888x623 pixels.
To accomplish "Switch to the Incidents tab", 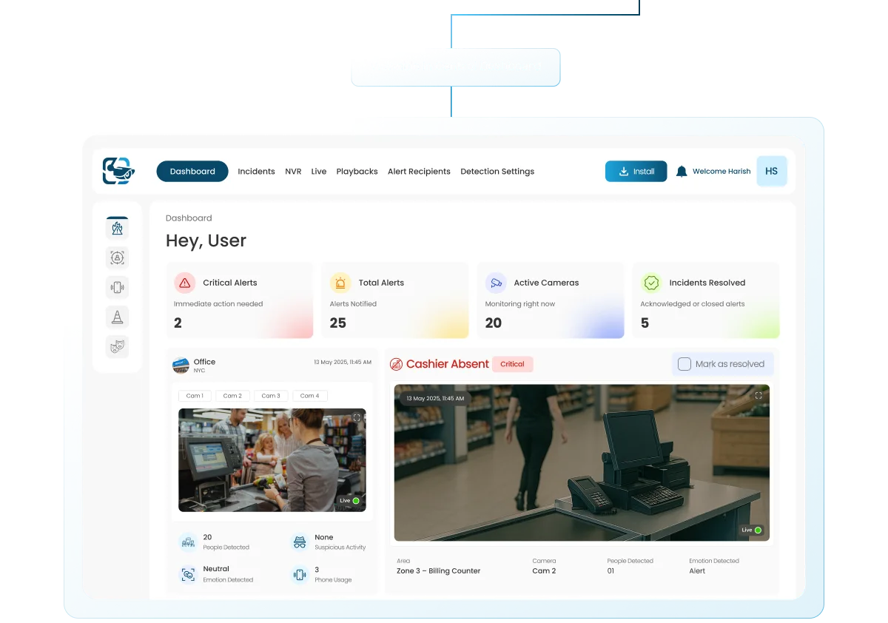I will [256, 172].
